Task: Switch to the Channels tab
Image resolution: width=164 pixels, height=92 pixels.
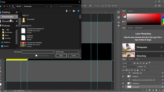Action: [131, 59]
